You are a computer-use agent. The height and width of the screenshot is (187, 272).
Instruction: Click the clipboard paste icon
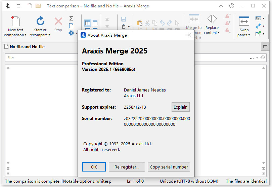click(140, 23)
